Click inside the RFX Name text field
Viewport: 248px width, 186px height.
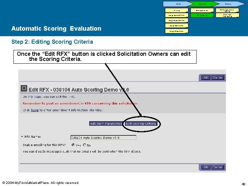tap(103, 137)
